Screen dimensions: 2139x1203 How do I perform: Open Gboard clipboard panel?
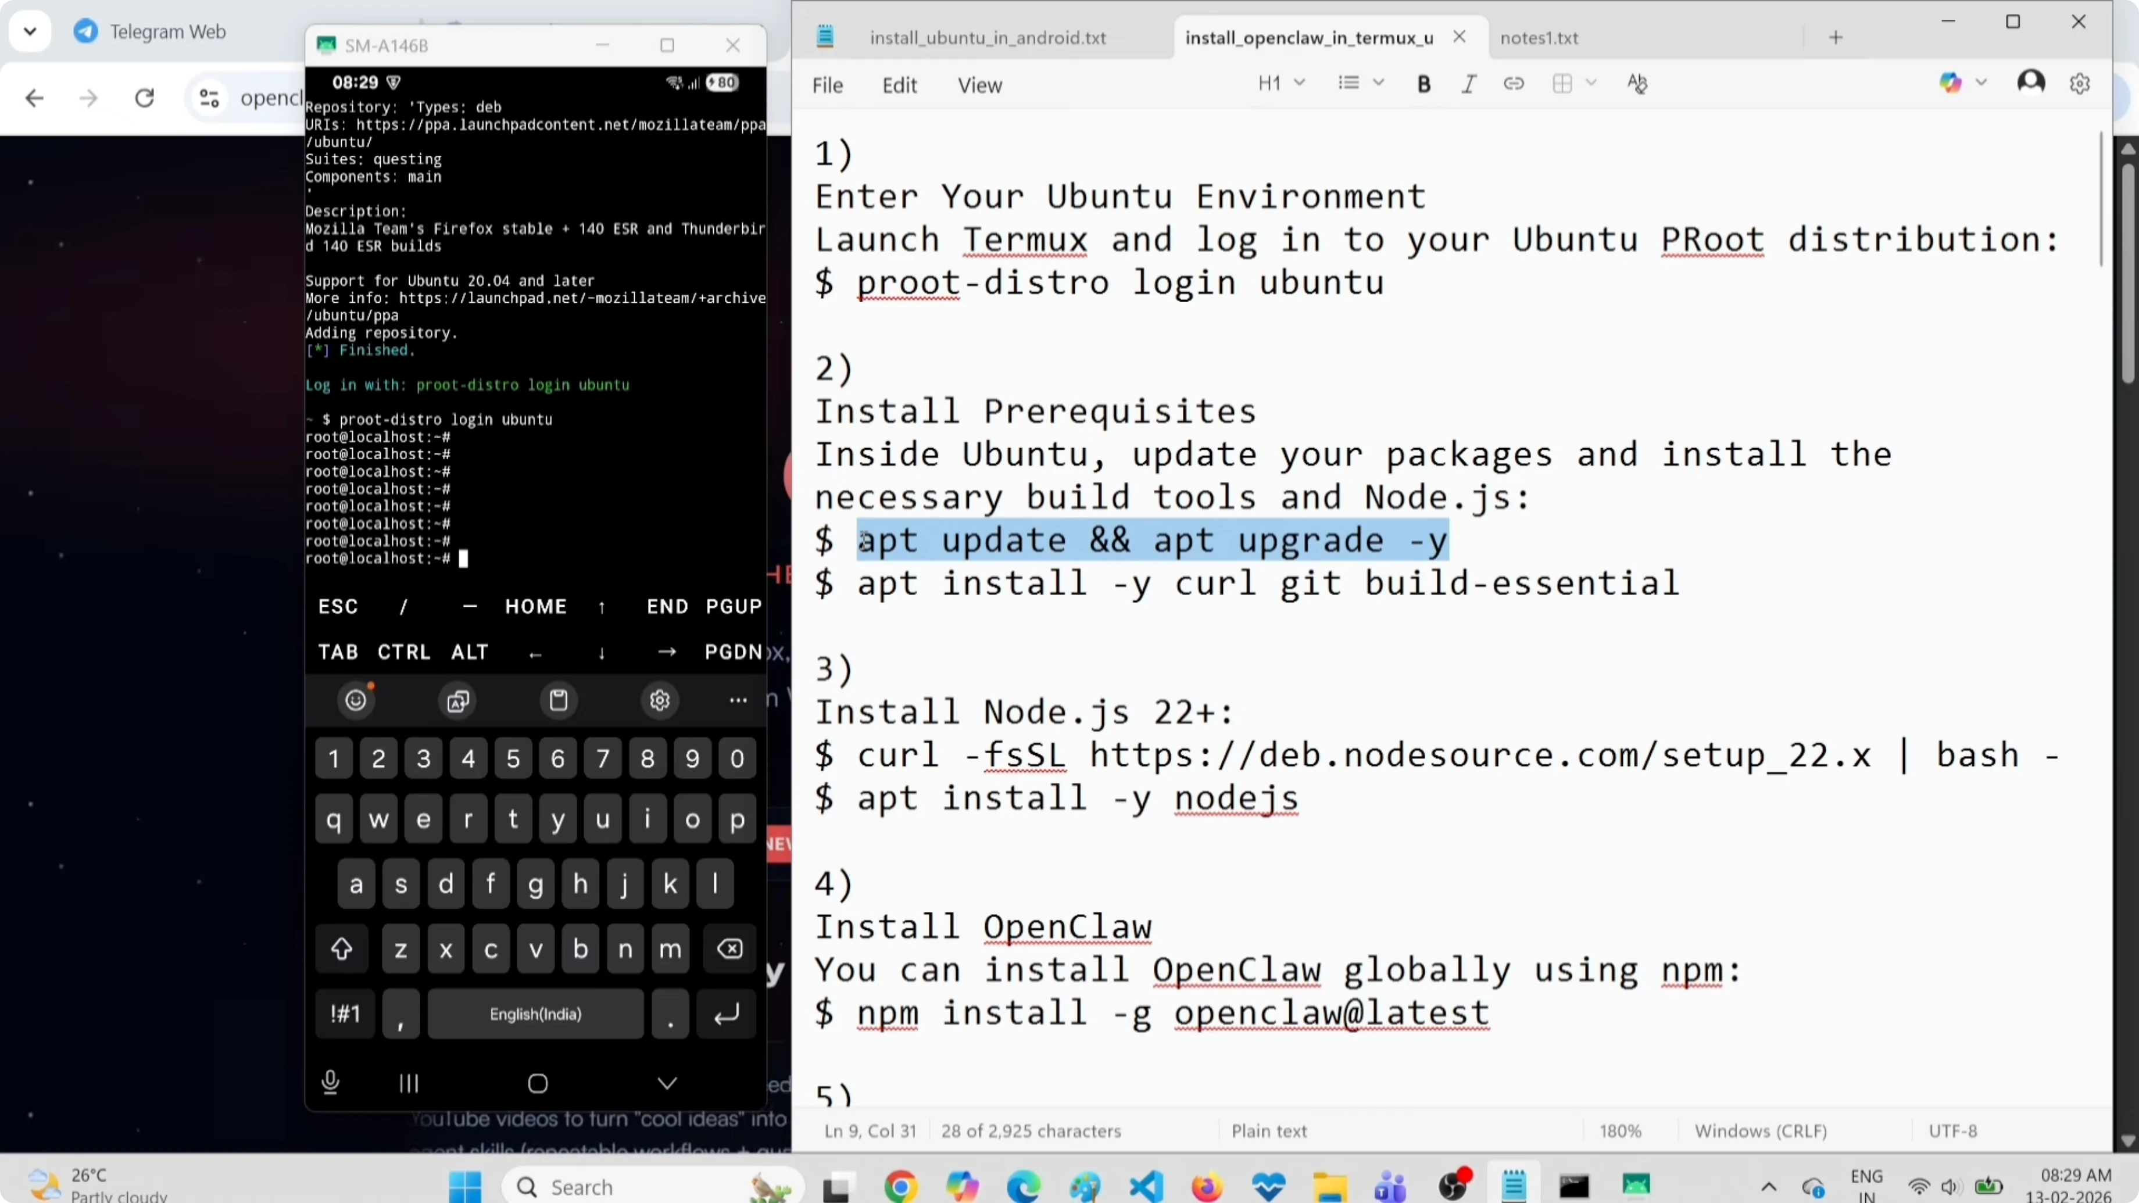click(x=559, y=700)
